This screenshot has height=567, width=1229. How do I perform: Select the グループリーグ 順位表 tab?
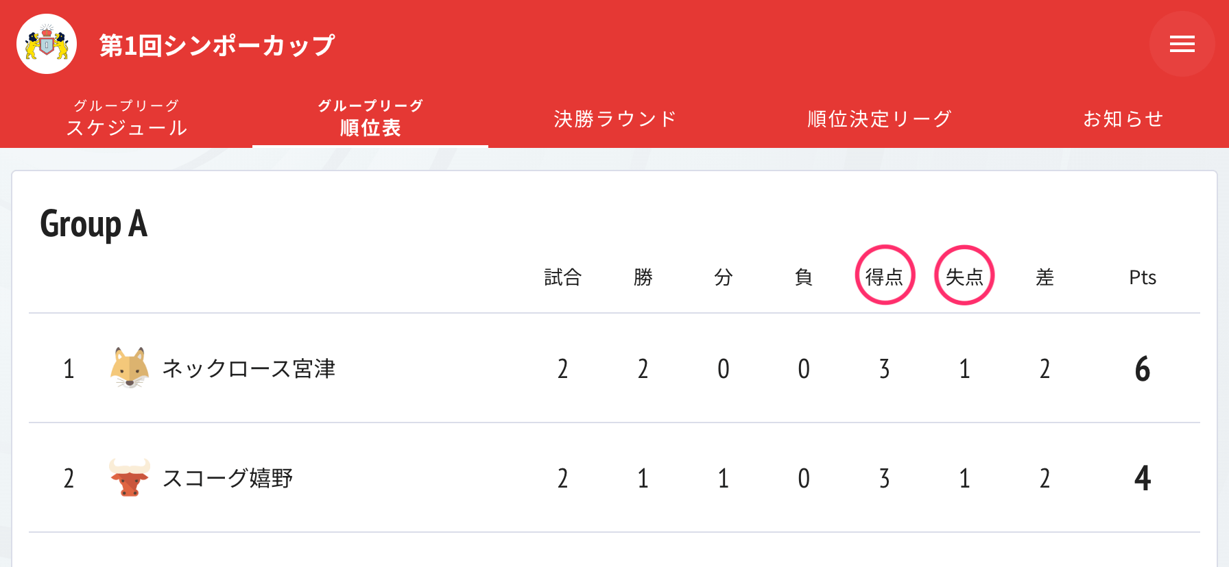[x=370, y=118]
